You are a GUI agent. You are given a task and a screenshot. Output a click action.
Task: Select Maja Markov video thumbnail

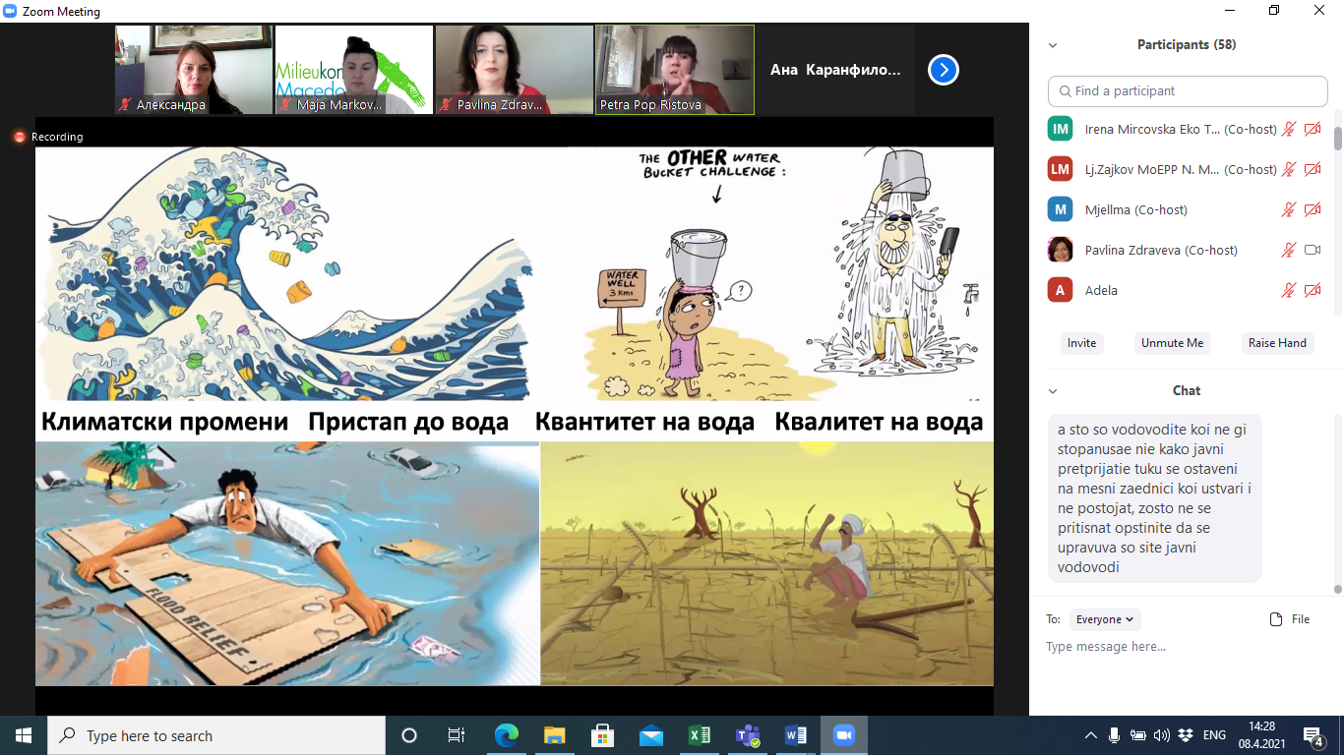354,70
